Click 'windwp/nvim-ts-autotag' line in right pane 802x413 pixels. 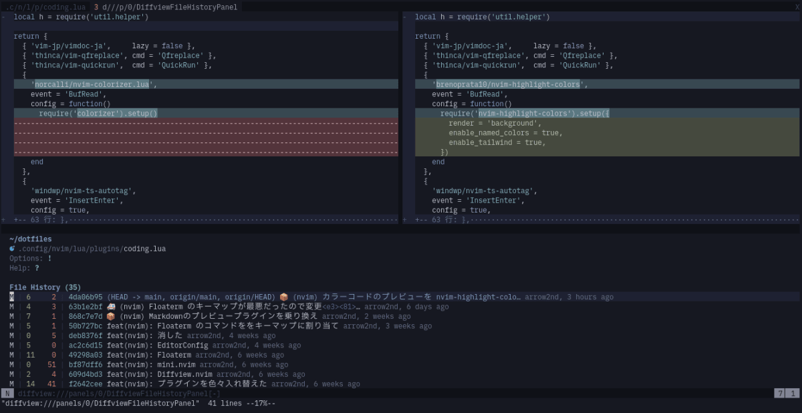point(485,190)
